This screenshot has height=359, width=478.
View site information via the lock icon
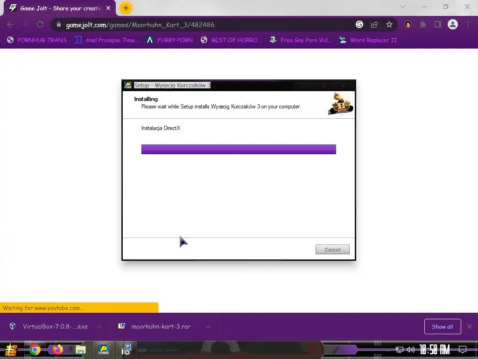(x=59, y=24)
